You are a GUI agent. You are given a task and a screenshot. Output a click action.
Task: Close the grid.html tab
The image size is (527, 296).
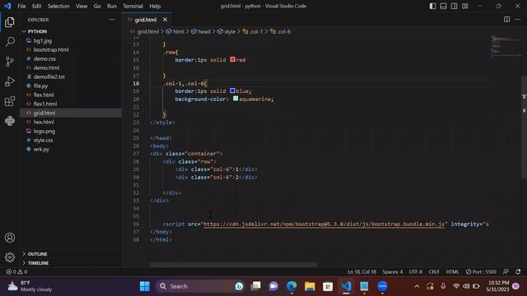(x=165, y=20)
